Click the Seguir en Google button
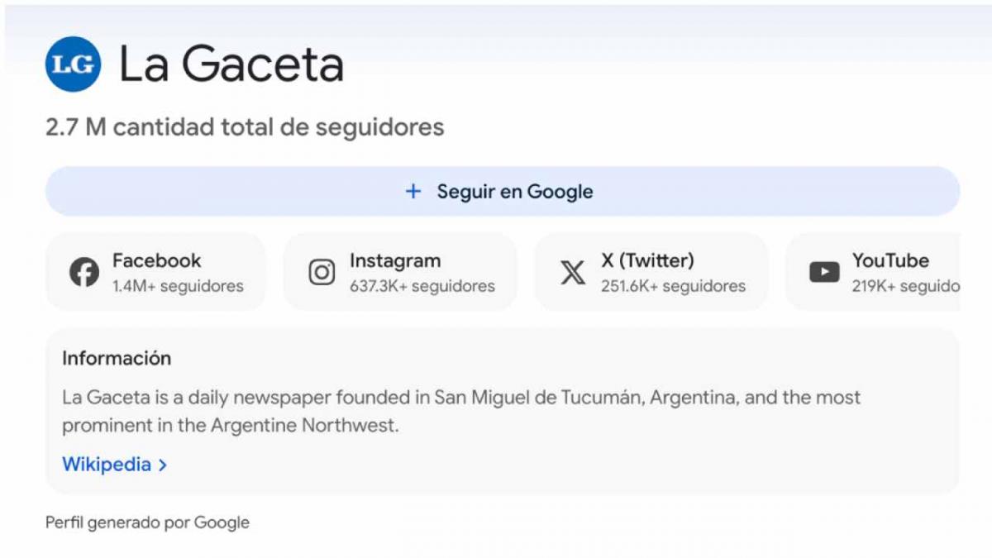 tap(499, 191)
